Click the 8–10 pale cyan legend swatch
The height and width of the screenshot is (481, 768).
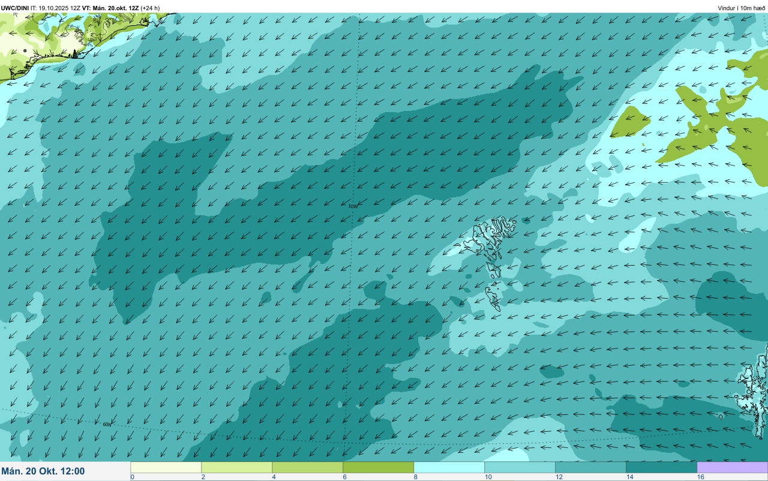tap(449, 467)
